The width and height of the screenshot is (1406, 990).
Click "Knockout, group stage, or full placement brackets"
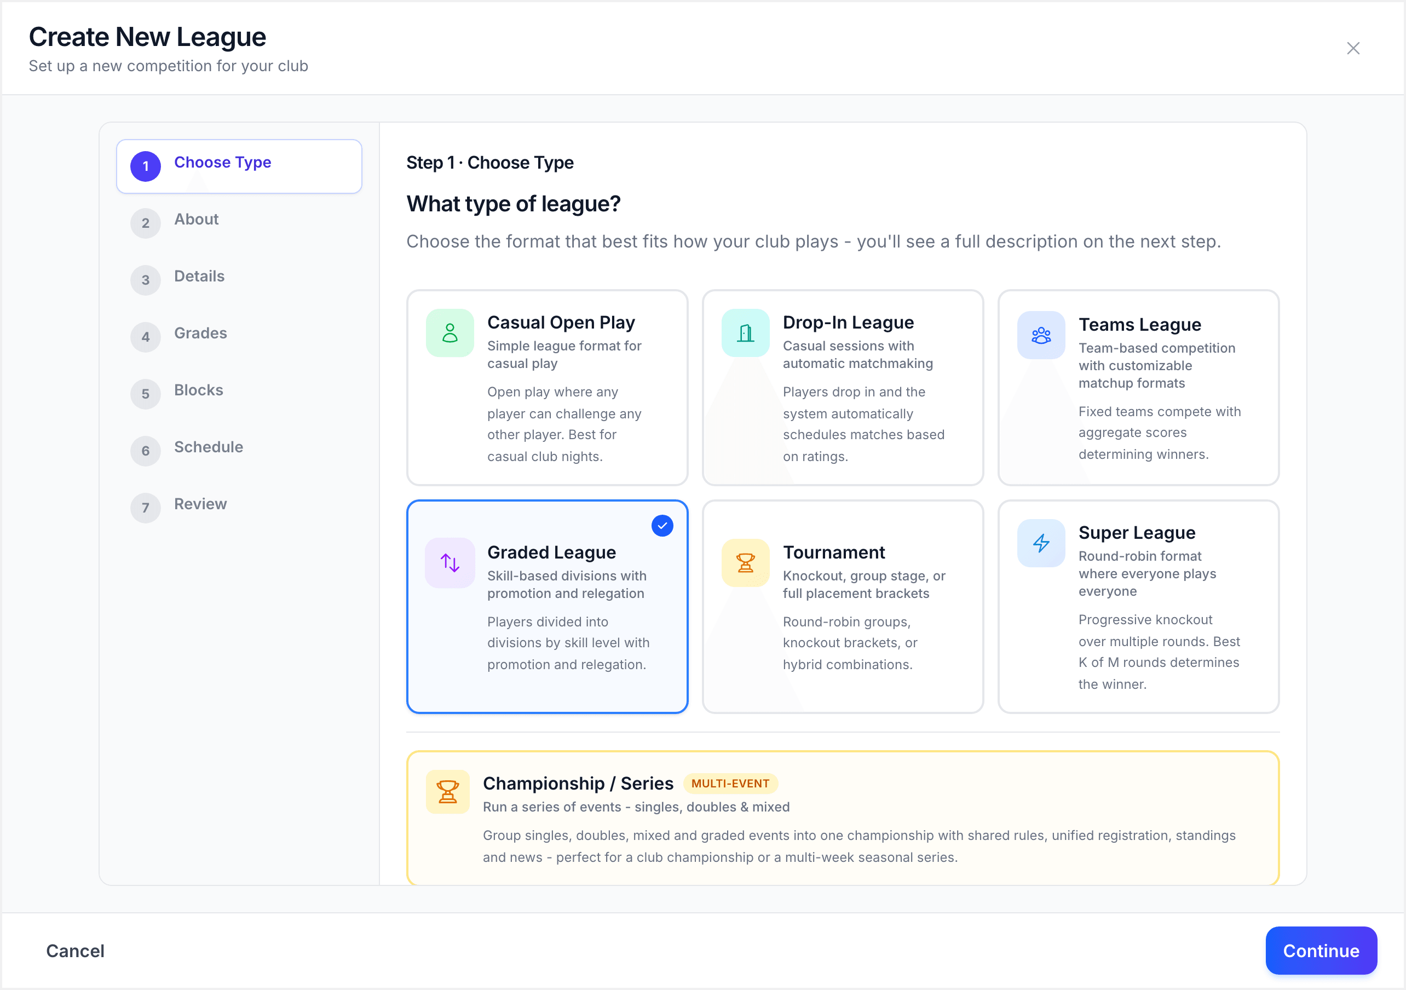coord(863,584)
